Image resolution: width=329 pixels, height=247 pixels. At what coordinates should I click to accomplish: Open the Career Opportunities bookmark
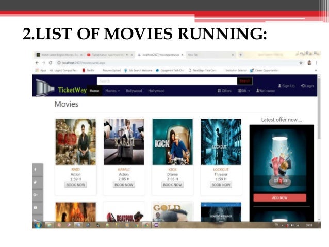pos(265,70)
